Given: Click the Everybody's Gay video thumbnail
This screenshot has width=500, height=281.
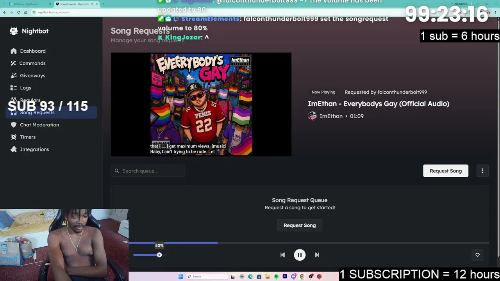Looking at the screenshot, I should pyautogui.click(x=201, y=105).
